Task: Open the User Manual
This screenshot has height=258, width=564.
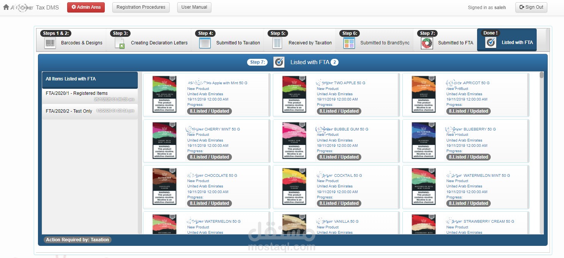Action: [x=194, y=7]
